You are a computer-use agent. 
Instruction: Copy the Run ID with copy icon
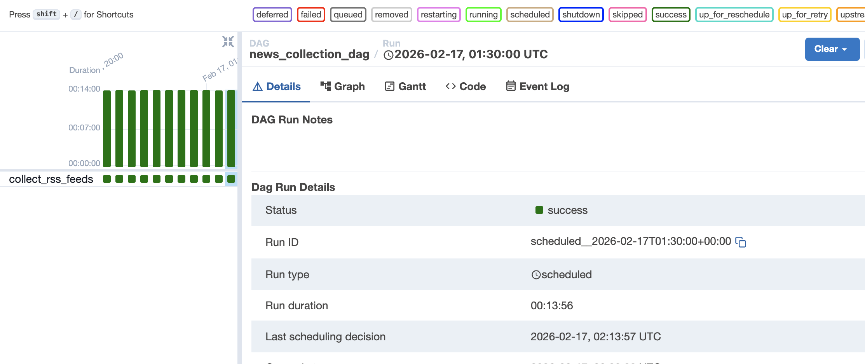[x=741, y=242]
